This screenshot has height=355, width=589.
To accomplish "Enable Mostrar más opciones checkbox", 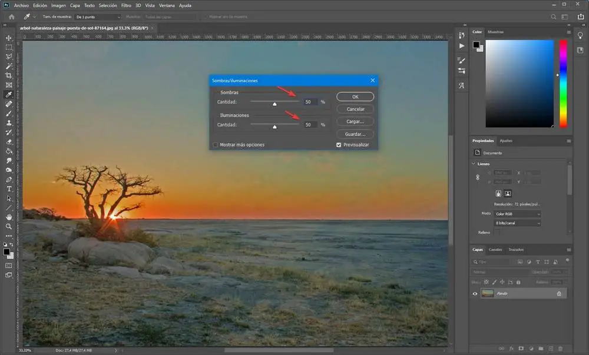I will [216, 145].
